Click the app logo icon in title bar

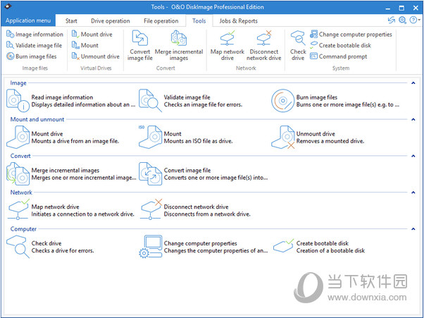[8, 6]
